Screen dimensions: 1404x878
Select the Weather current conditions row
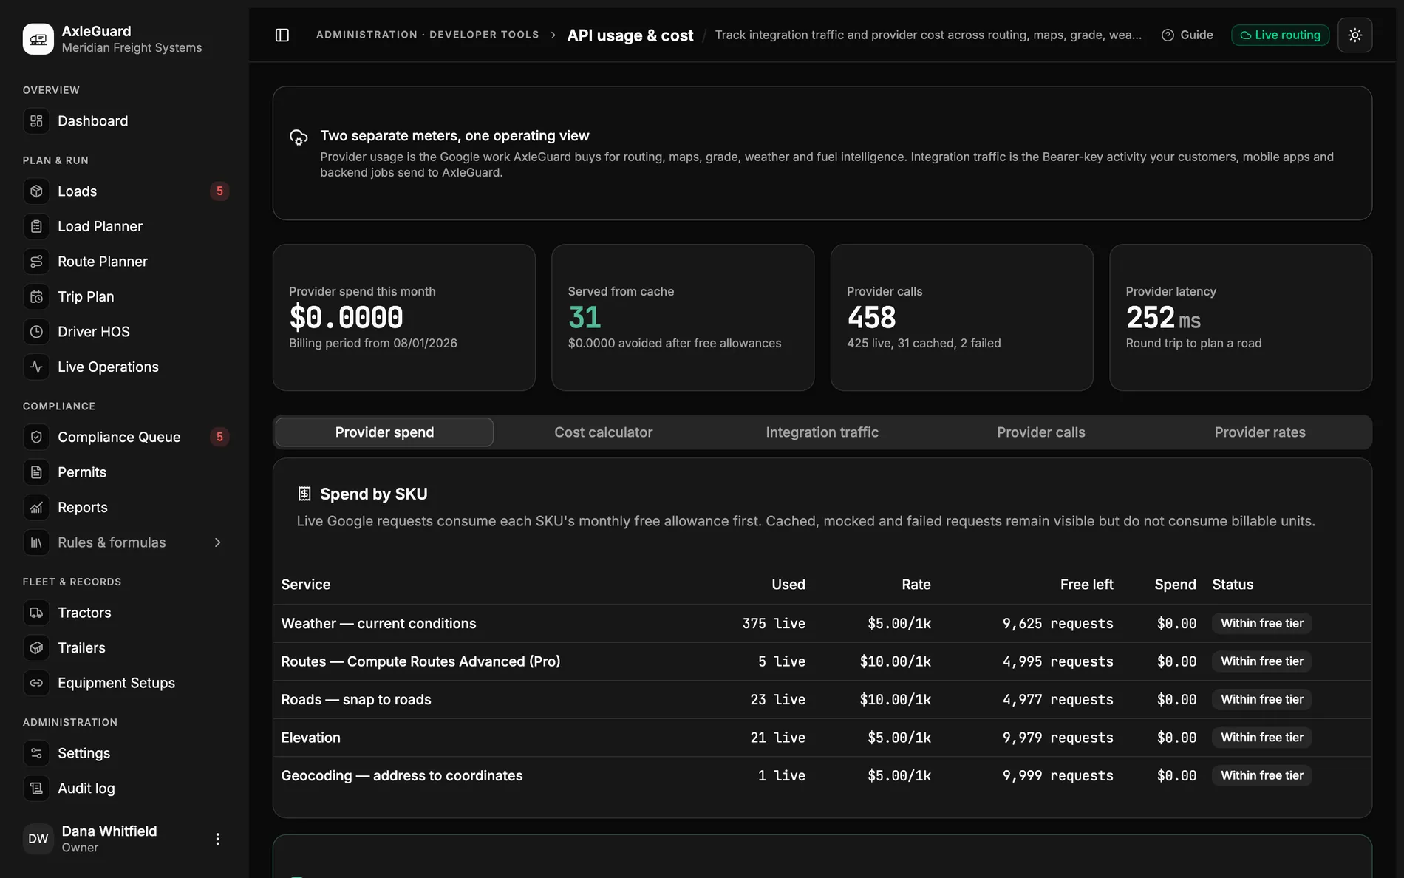(x=822, y=624)
